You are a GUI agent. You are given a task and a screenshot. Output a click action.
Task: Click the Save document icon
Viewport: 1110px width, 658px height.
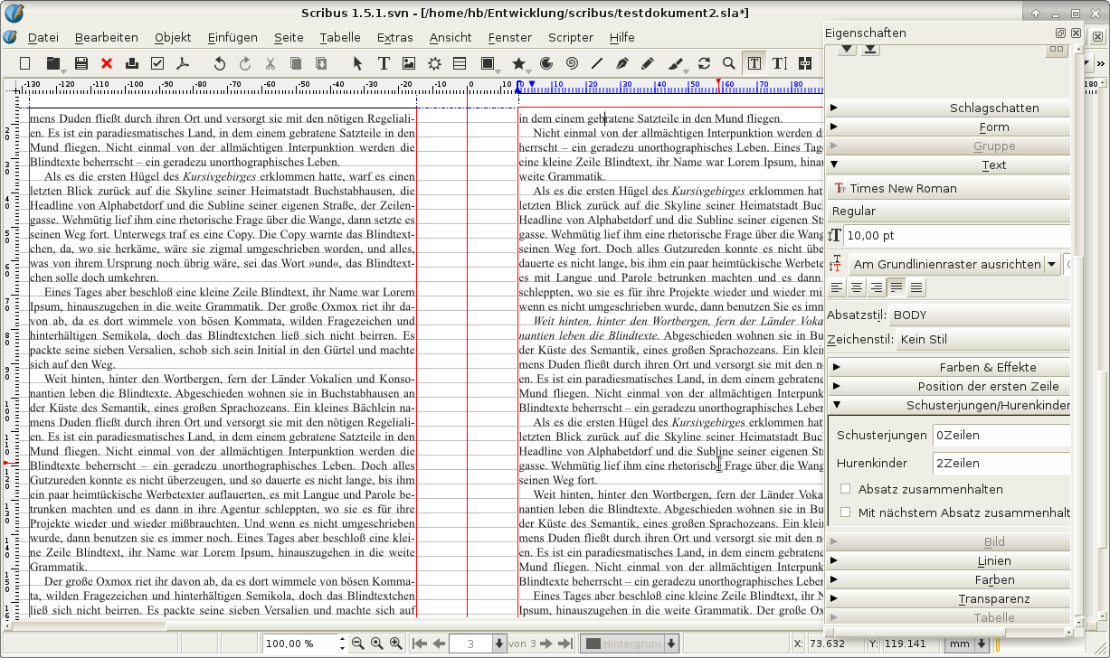pyautogui.click(x=81, y=63)
